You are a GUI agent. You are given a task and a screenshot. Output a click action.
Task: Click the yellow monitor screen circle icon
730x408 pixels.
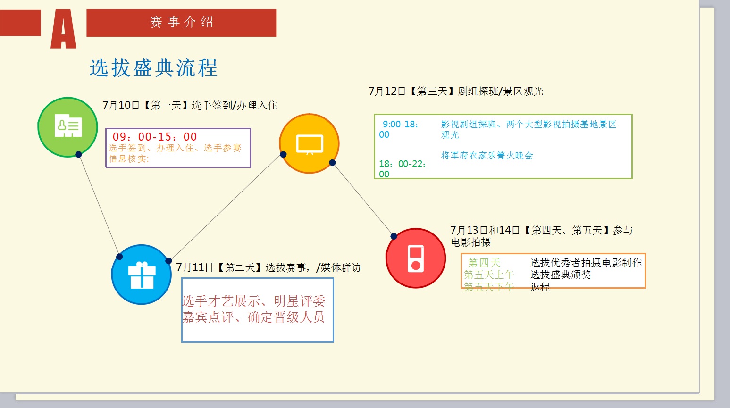309,143
